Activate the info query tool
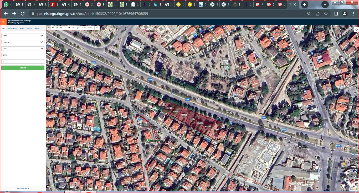 click(x=65, y=28)
